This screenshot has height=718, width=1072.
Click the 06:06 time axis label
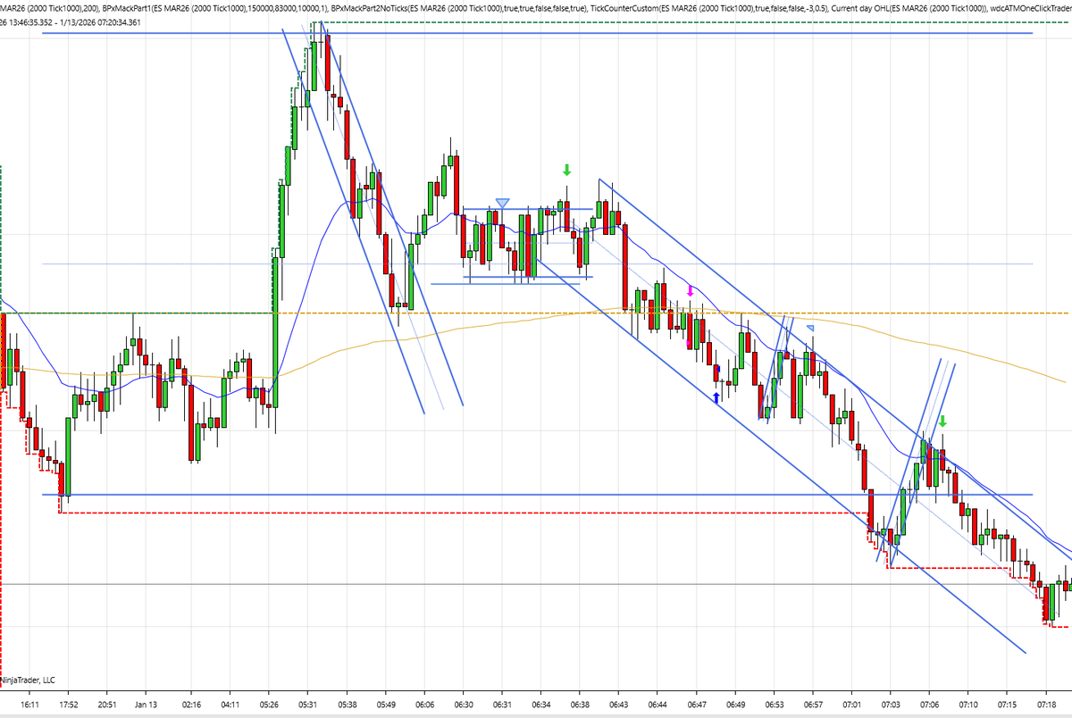coord(424,705)
